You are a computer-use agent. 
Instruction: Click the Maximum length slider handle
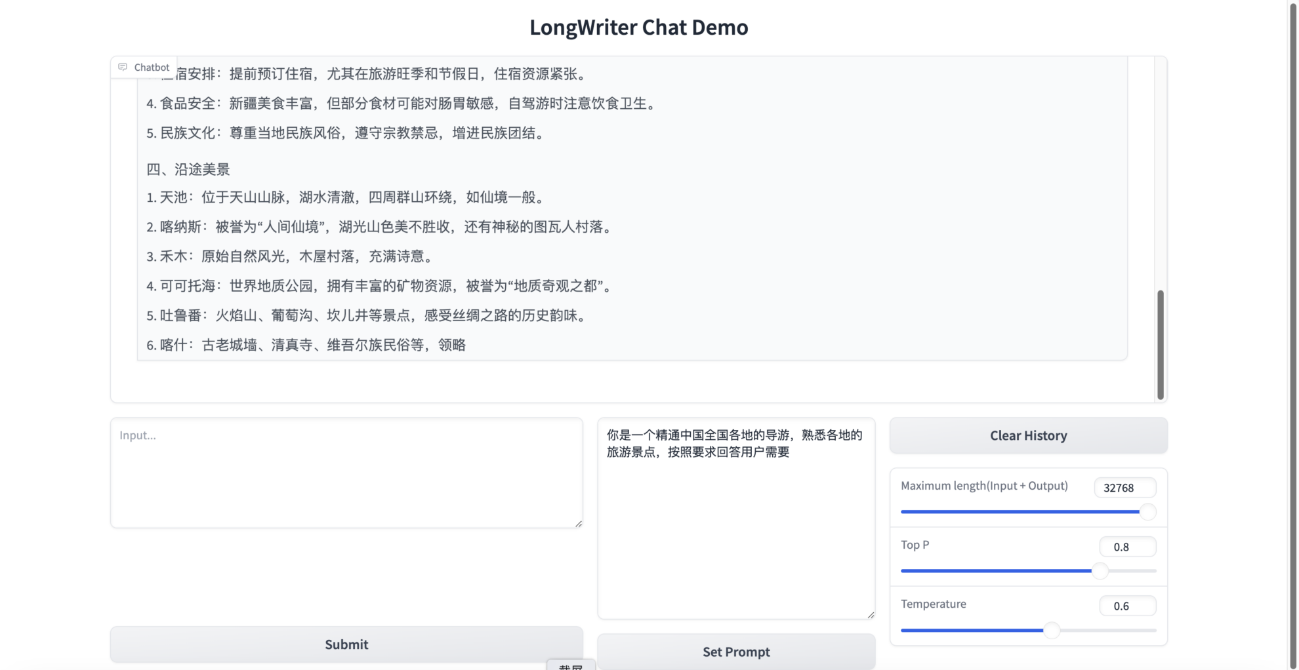click(x=1147, y=512)
